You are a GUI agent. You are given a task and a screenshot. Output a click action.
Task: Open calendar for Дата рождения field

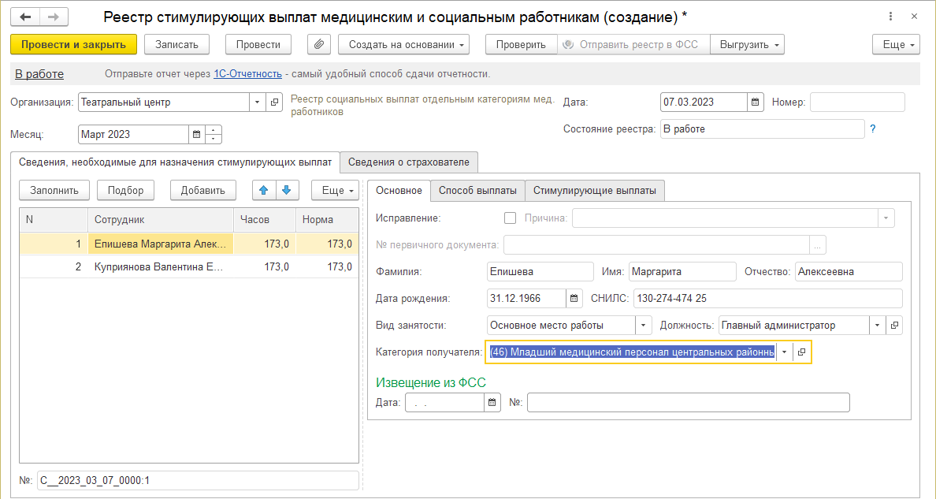tap(574, 298)
